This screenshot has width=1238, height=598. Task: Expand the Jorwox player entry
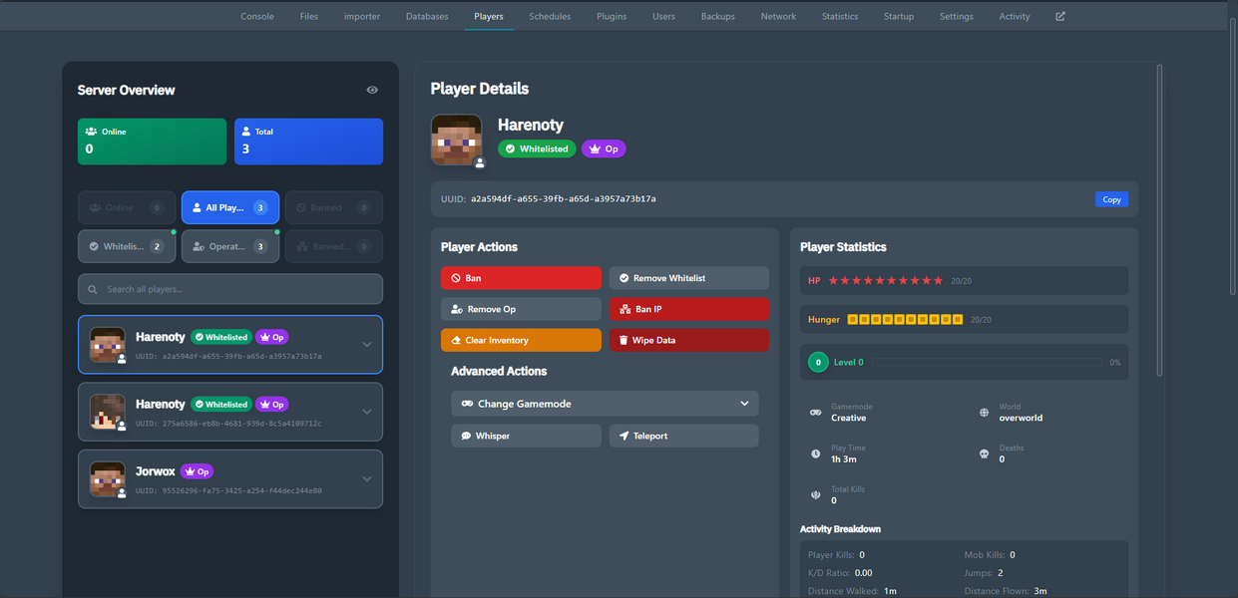pyautogui.click(x=366, y=478)
